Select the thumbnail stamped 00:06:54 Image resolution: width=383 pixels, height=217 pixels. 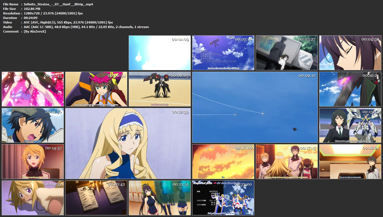point(96,89)
